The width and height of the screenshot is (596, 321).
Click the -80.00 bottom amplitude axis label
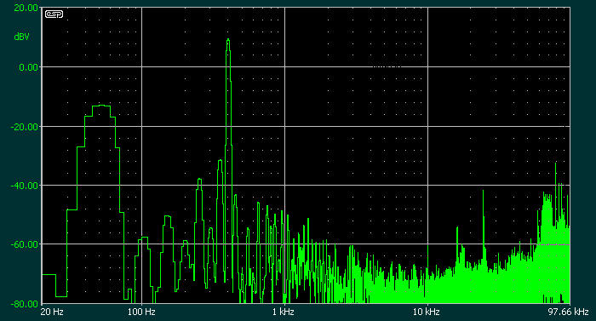(25, 304)
